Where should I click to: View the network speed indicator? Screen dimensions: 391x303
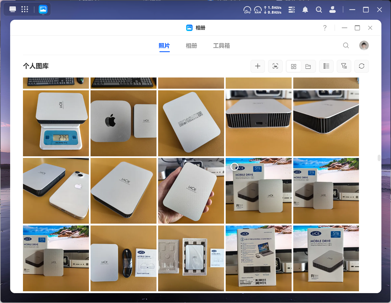pos(273,10)
